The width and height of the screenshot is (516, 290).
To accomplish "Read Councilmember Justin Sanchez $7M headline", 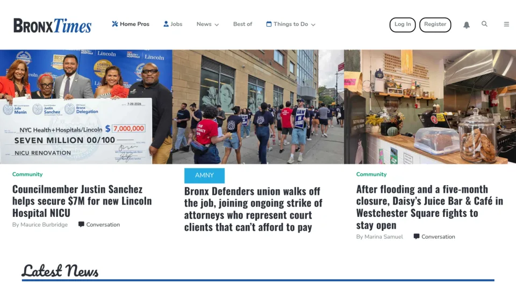I will click(82, 201).
